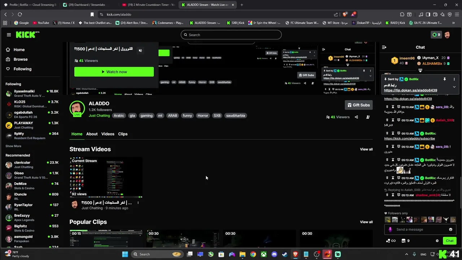Switch to the Videos tab
462x260 pixels.
coord(108,134)
